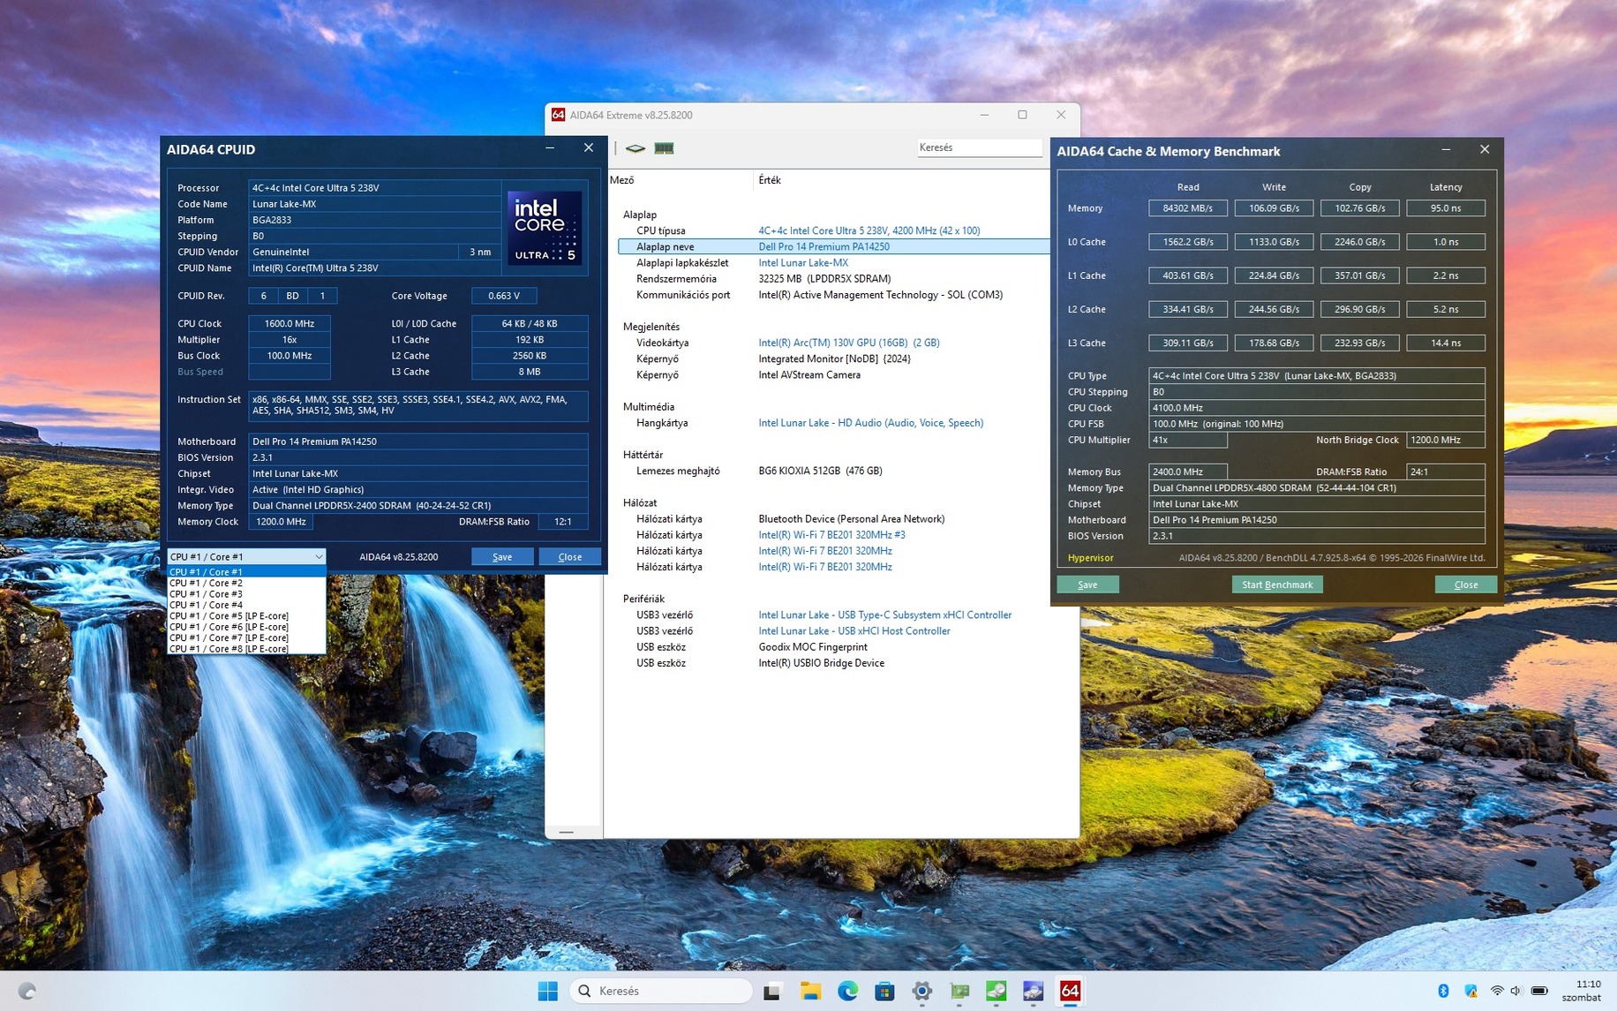Click the yellow 'Hypervisor' label

(x=1090, y=558)
